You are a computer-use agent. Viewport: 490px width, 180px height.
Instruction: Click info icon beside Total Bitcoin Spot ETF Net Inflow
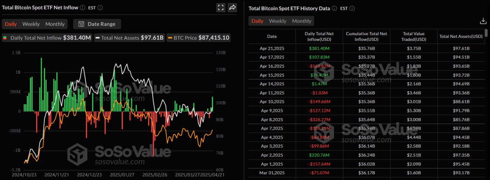point(83,8)
